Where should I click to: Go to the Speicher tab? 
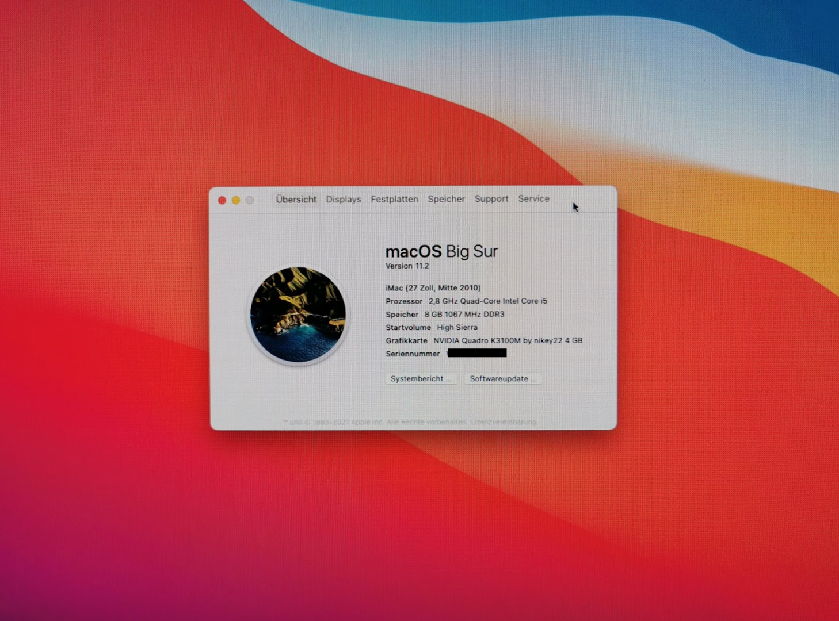(x=446, y=199)
